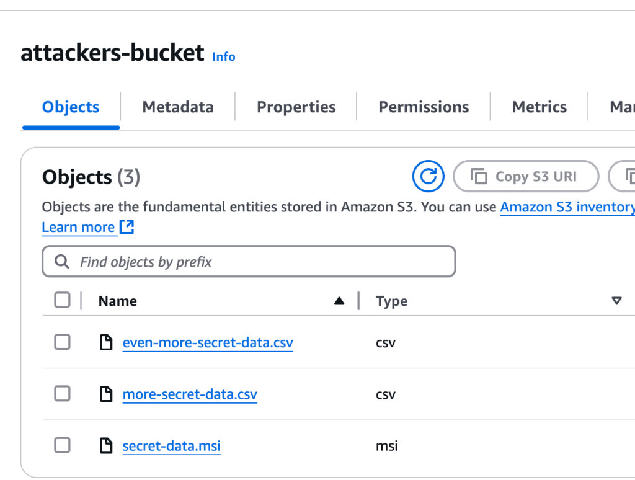
Task: Click the copy icon in Copy S3 URI
Action: click(479, 177)
